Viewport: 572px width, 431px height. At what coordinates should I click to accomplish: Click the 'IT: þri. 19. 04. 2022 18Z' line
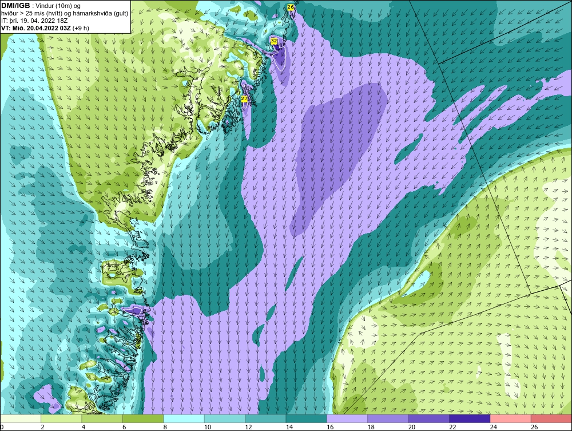click(x=34, y=21)
